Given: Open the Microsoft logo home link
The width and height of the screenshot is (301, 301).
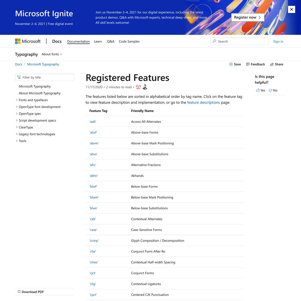Looking at the screenshot, I should (28, 41).
